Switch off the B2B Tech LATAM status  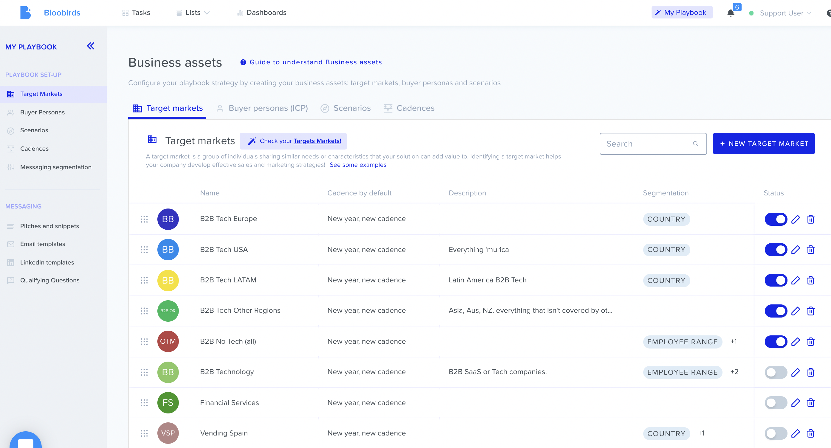(776, 280)
